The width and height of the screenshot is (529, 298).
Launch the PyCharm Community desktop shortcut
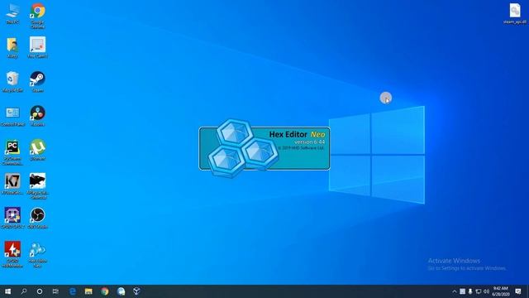coord(12,152)
